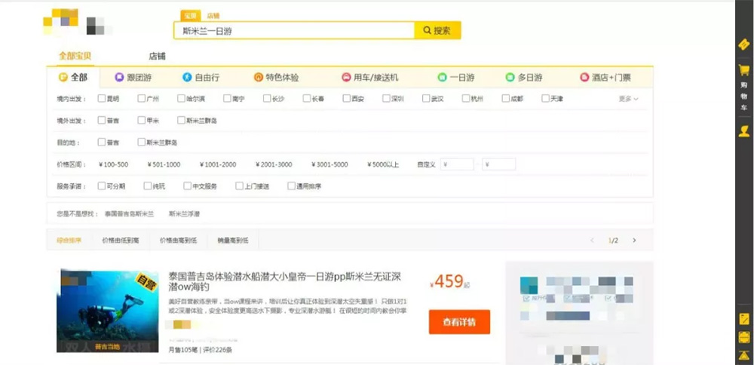The image size is (754, 365).
Task: Click the calendar-like icon near sidebar bottom
Action: click(x=743, y=337)
